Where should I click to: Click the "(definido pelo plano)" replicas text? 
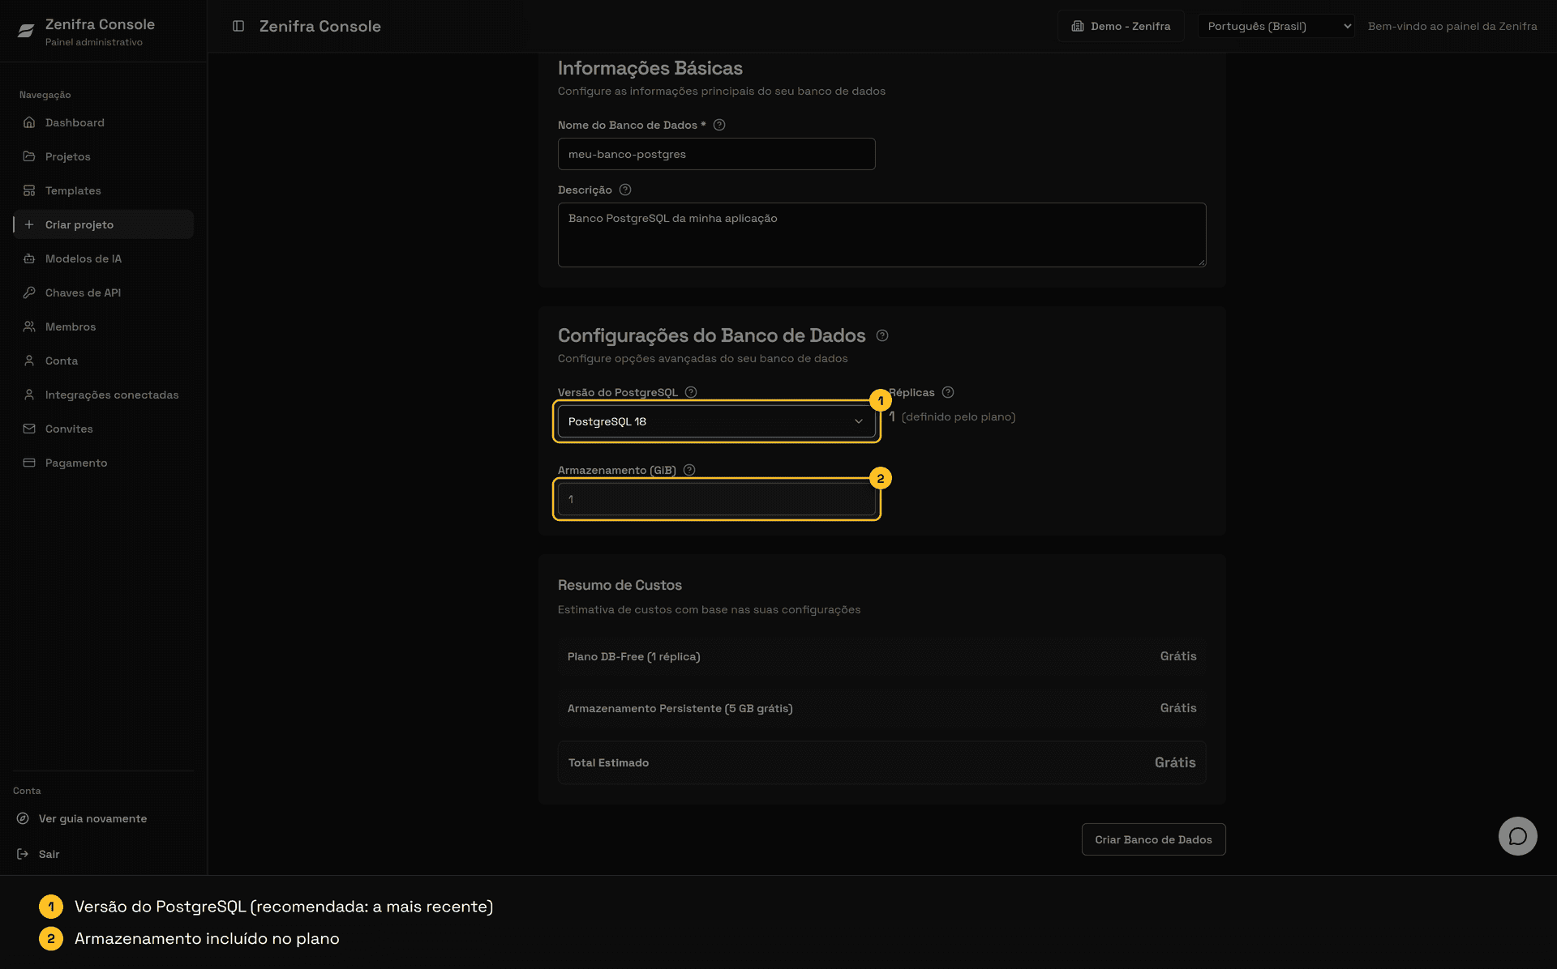point(958,416)
